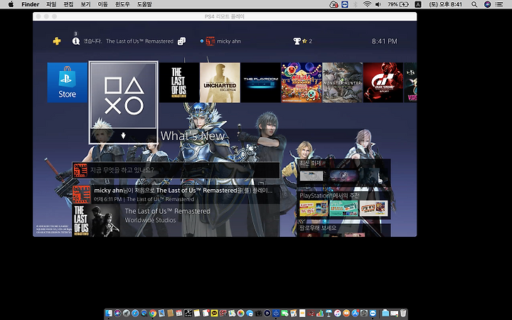This screenshot has width=512, height=320.
Task: Click the Siri icon in the menu bar
Action: pos(488,4)
